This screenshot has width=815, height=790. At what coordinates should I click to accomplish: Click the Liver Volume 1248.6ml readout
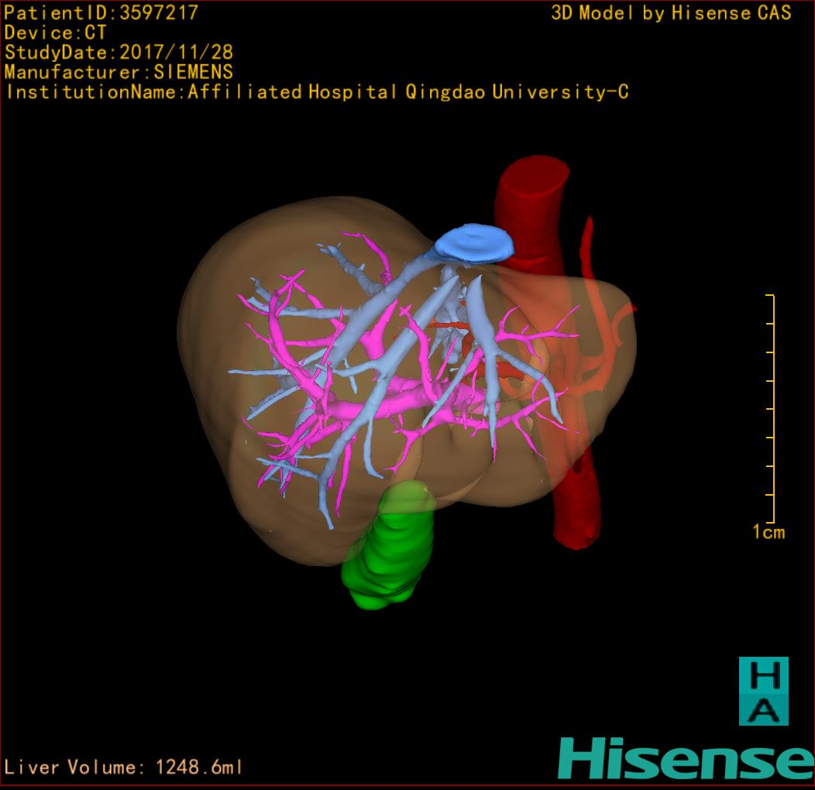pyautogui.click(x=124, y=768)
